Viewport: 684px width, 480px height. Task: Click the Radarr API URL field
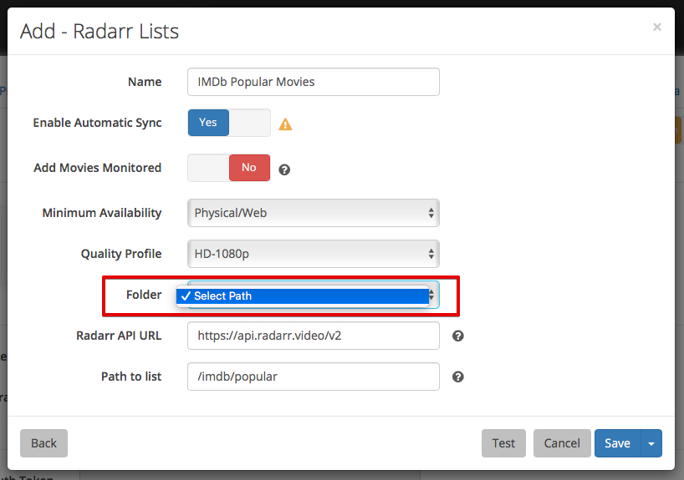[x=314, y=336]
